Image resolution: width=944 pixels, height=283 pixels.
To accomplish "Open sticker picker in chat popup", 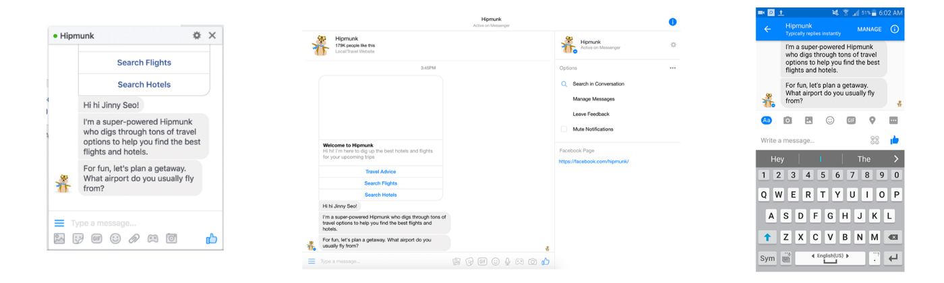I will 78,239.
